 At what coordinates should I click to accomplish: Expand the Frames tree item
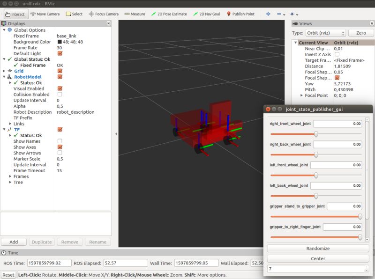[9, 176]
